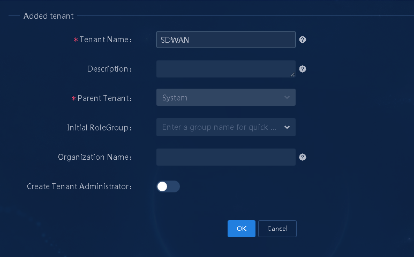414x257 pixels.
Task: Click the Tenant Name label
Action: 106,40
